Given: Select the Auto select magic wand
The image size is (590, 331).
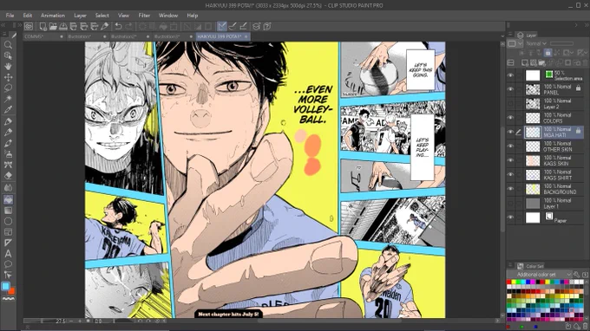Looking at the screenshot, I should [x=8, y=99].
